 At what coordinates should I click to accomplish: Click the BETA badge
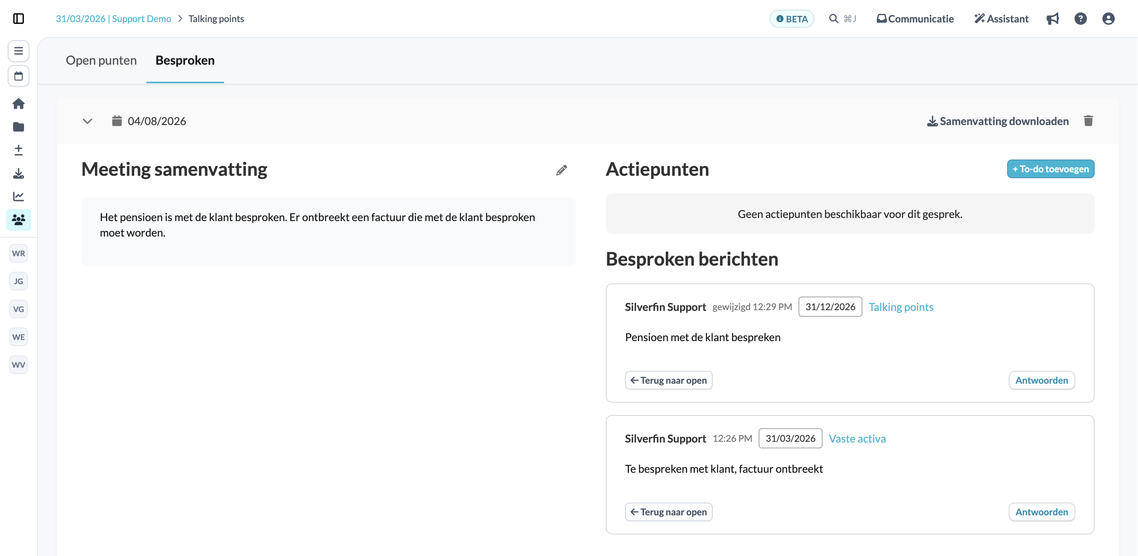(792, 19)
